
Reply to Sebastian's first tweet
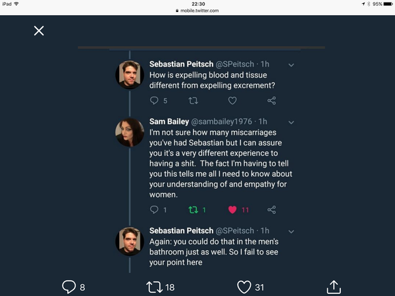155,101
